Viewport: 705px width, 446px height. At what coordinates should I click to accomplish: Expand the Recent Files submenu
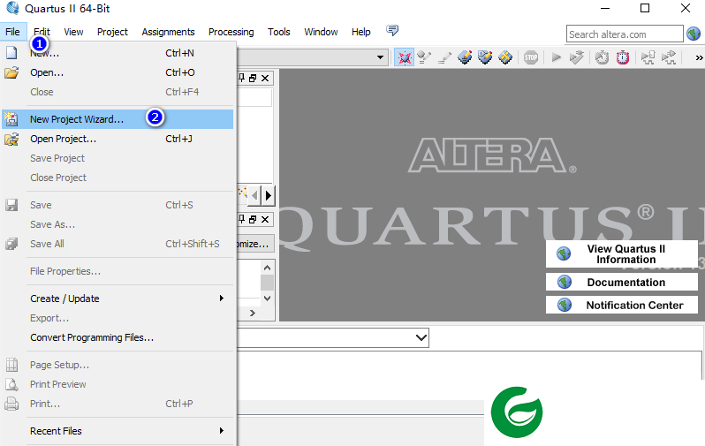[x=221, y=431]
